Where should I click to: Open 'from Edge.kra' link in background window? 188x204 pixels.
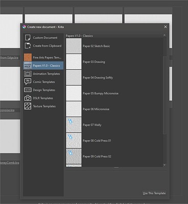9,58
